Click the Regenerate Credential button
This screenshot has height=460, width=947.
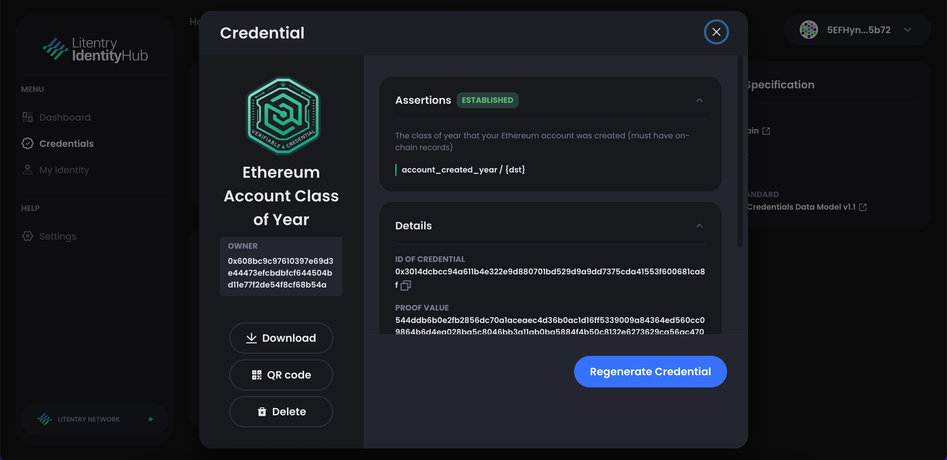pos(650,372)
